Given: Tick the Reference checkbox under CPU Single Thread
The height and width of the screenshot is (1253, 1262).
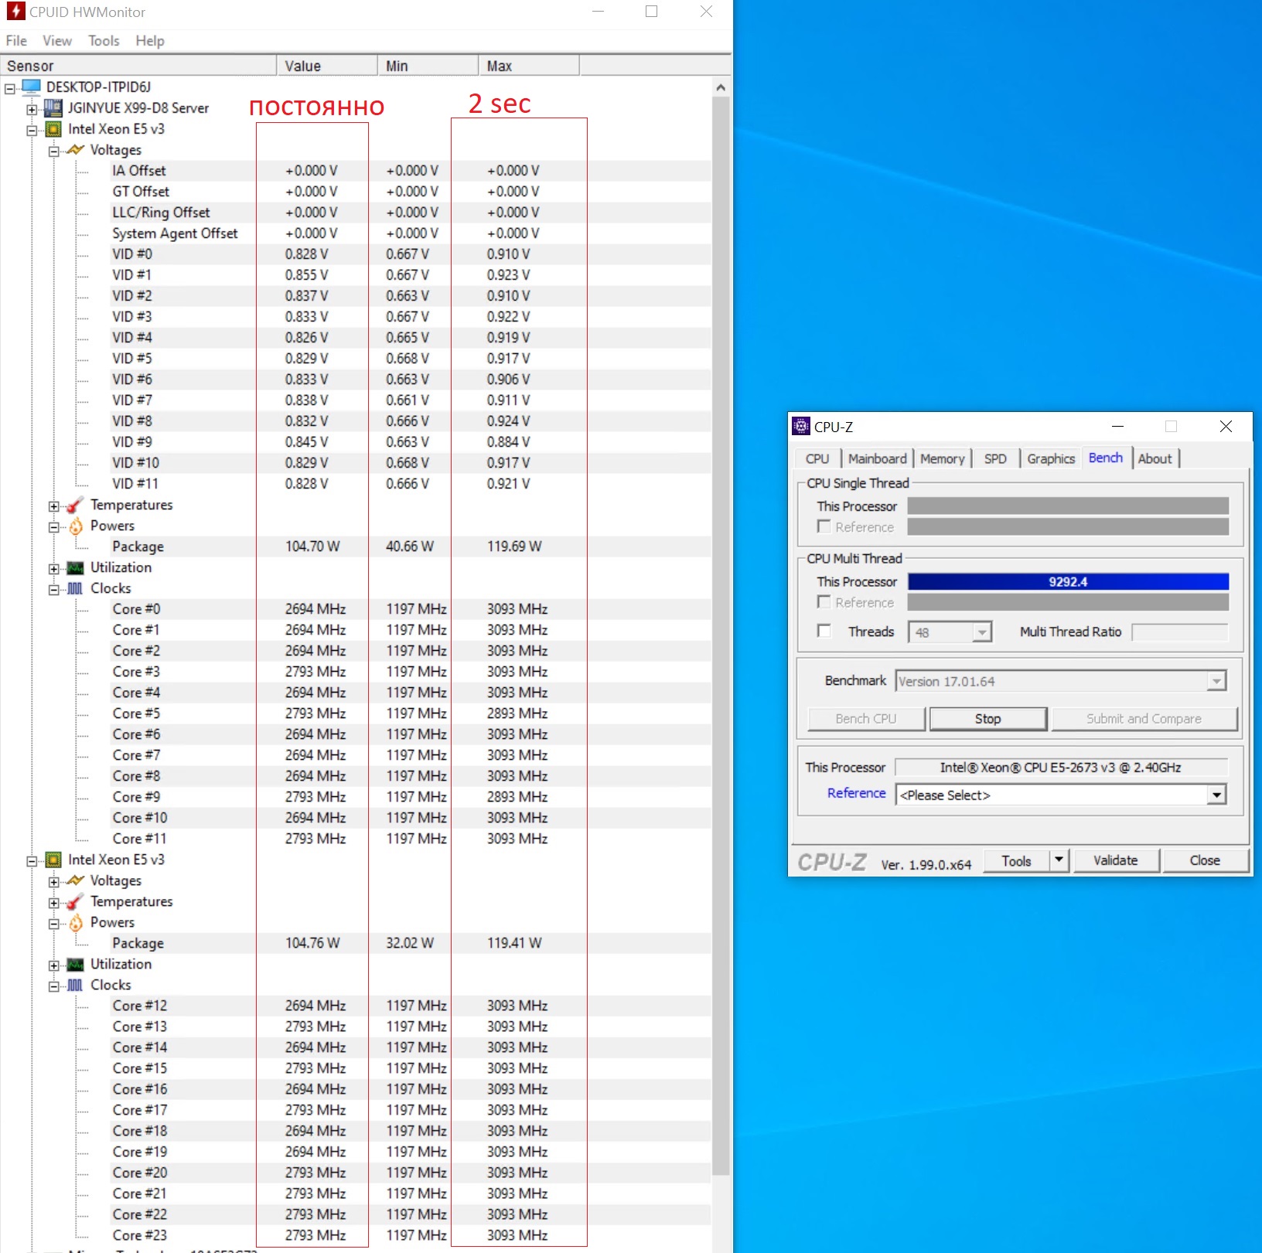Looking at the screenshot, I should (x=824, y=526).
